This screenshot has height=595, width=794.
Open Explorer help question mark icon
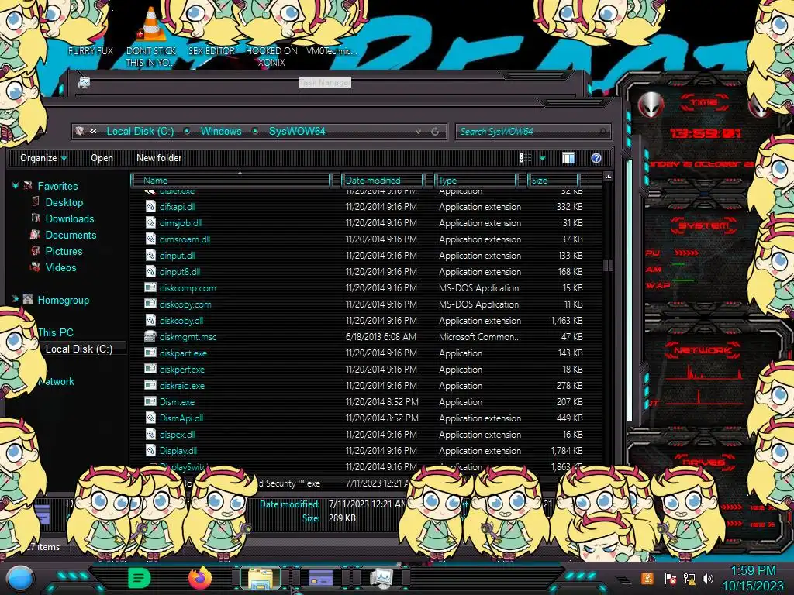[596, 158]
